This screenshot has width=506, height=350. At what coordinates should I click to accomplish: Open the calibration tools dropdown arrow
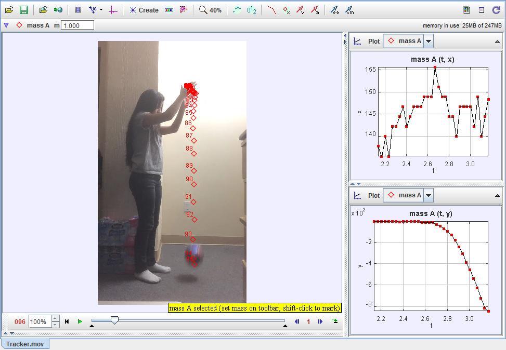[101, 10]
